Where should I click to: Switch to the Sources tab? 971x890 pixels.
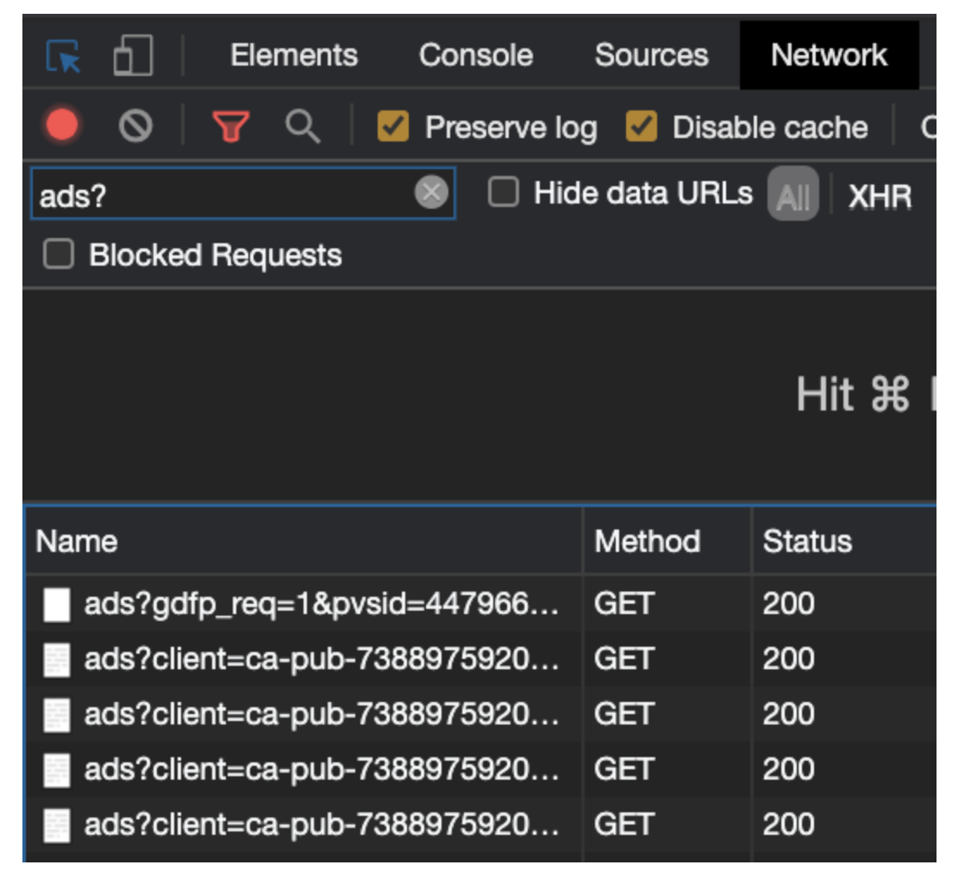pyautogui.click(x=651, y=56)
